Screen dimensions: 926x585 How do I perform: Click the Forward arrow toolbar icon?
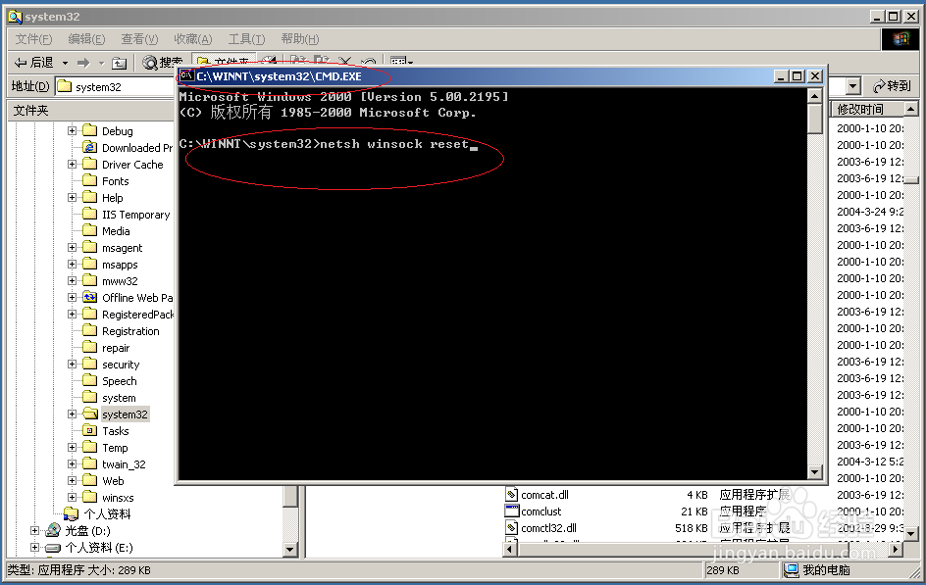(x=84, y=62)
